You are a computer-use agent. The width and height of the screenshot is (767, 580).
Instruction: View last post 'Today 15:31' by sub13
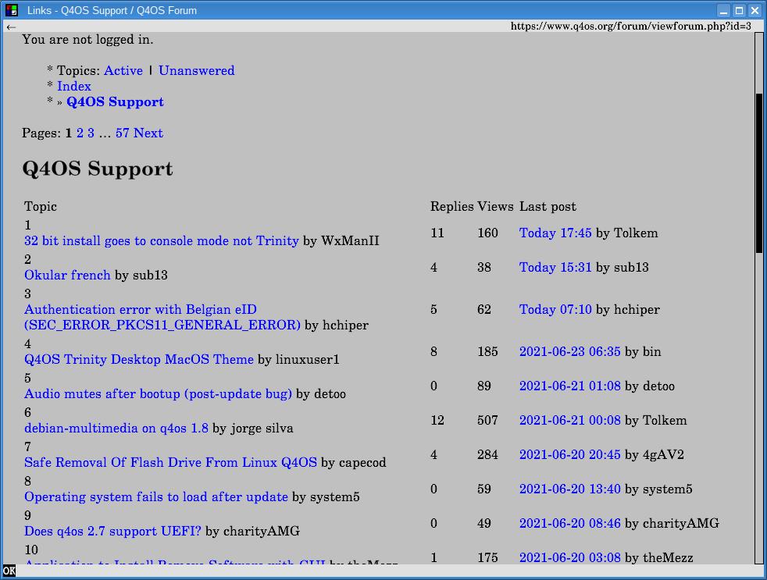click(555, 267)
